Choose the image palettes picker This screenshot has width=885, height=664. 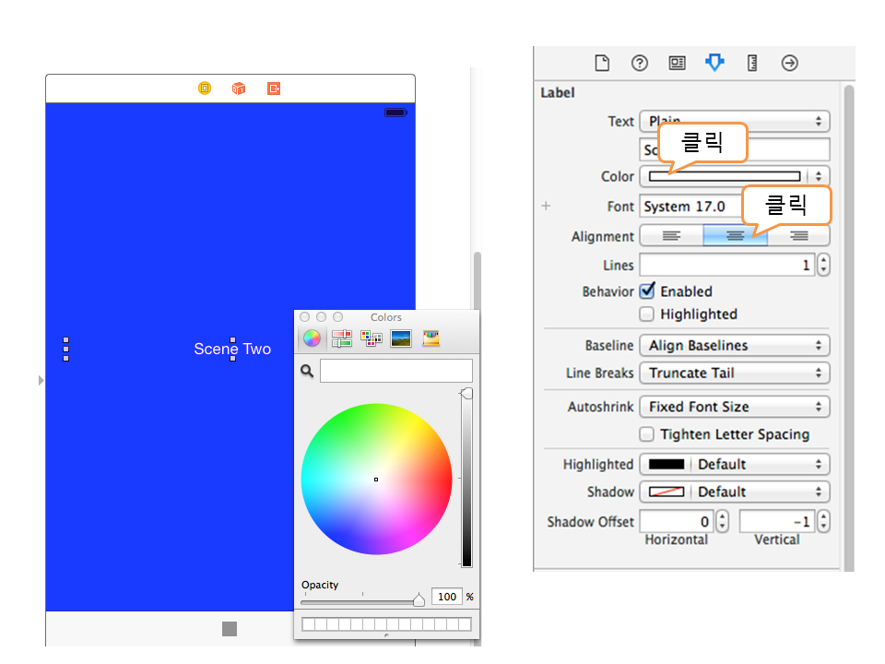point(401,338)
